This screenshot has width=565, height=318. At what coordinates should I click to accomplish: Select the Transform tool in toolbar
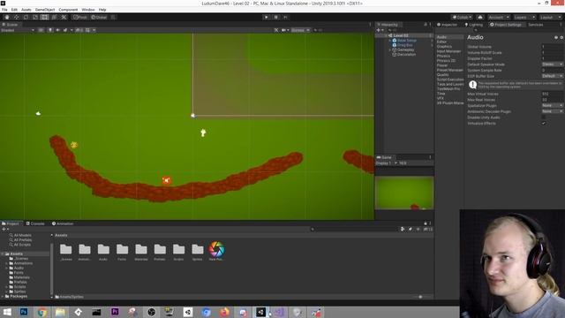pyautogui.click(x=54, y=18)
